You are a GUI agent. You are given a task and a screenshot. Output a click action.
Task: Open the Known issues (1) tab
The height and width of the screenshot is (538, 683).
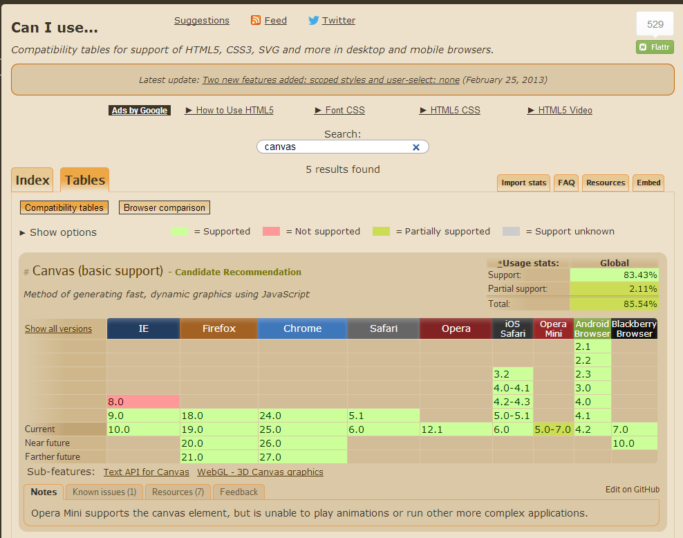[x=104, y=492]
